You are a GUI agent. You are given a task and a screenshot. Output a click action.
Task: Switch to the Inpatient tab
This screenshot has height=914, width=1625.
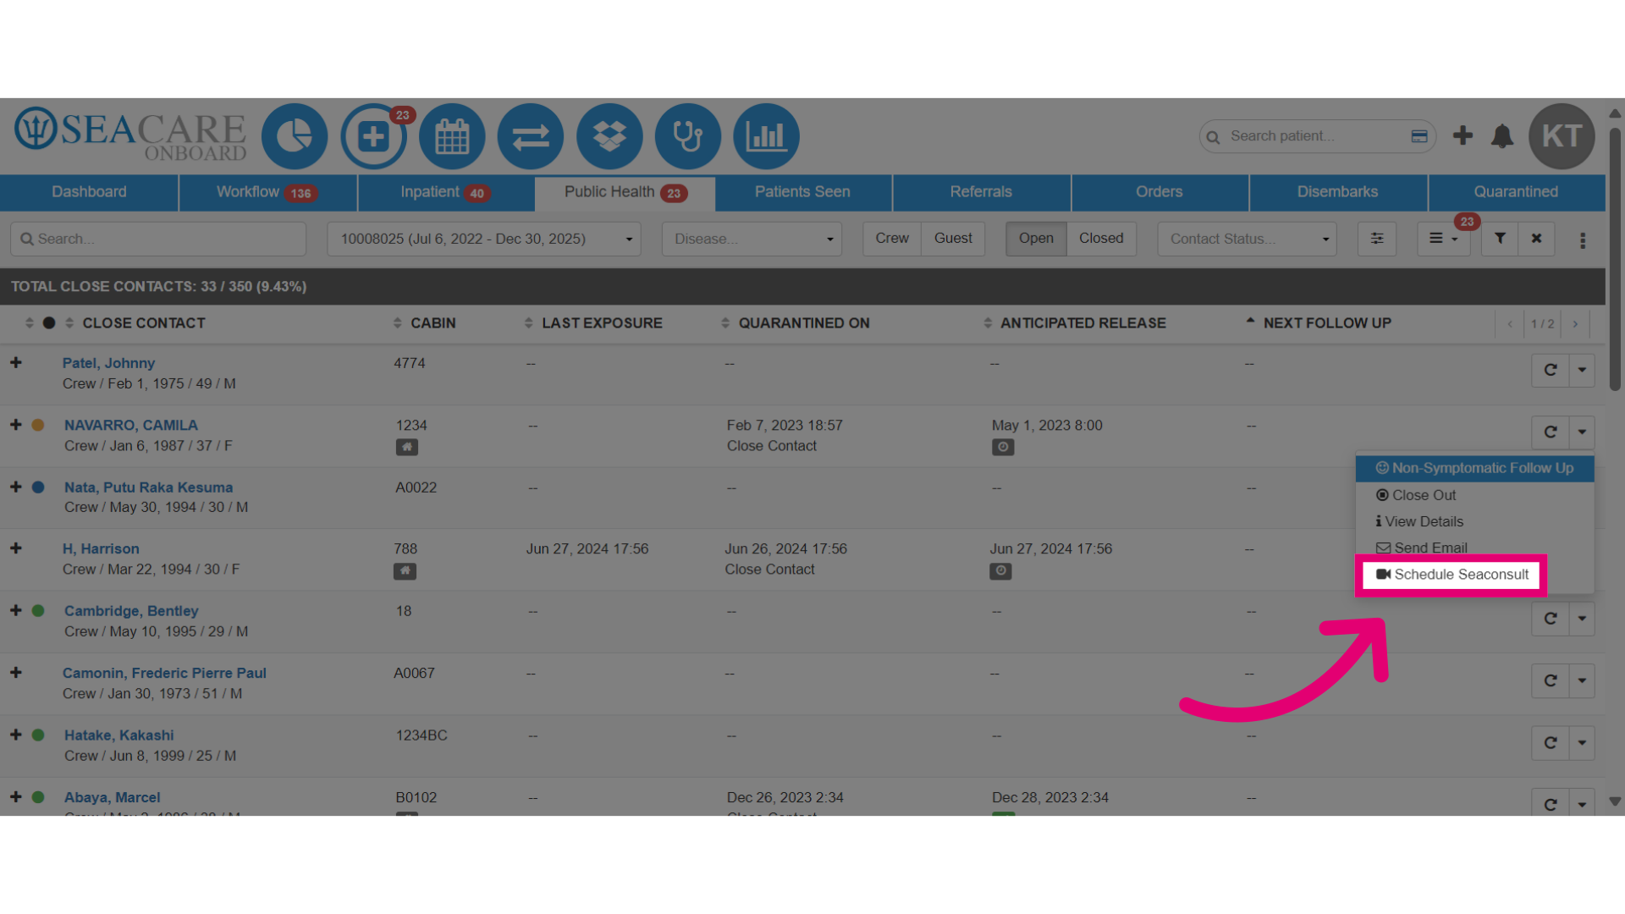click(x=446, y=192)
